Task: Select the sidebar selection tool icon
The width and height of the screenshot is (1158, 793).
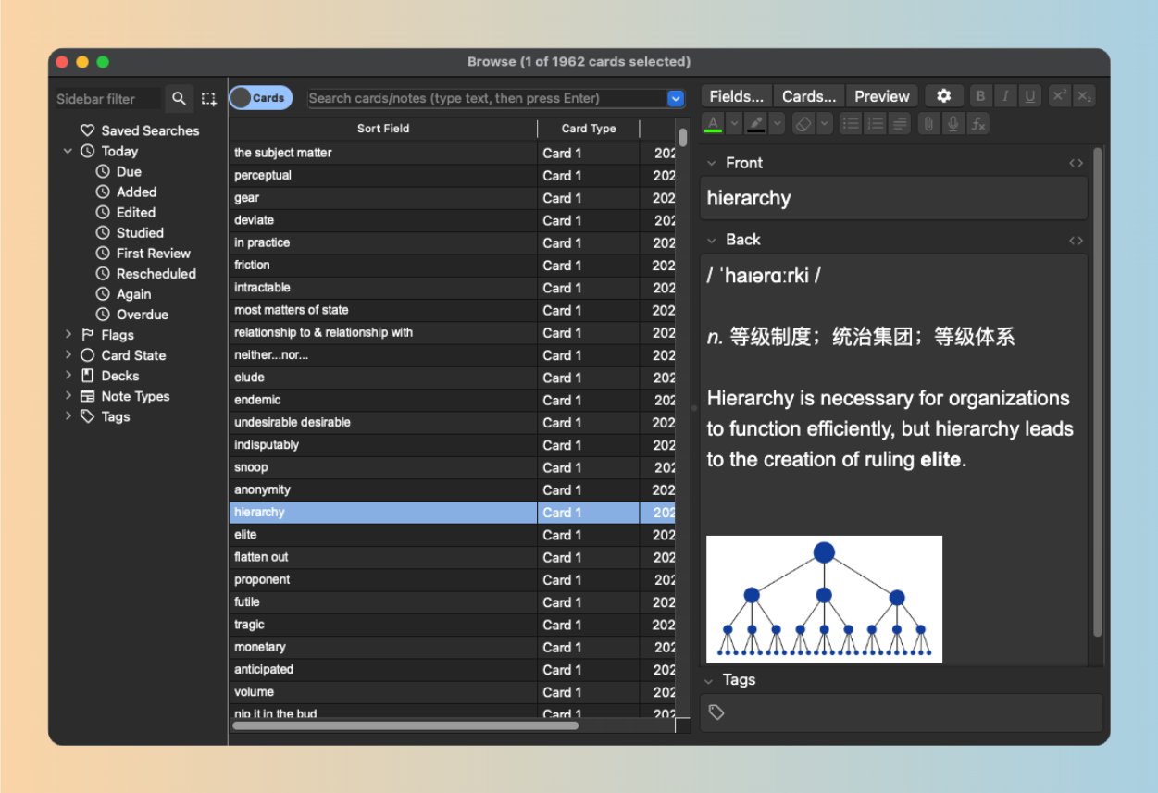Action: pyautogui.click(x=209, y=99)
